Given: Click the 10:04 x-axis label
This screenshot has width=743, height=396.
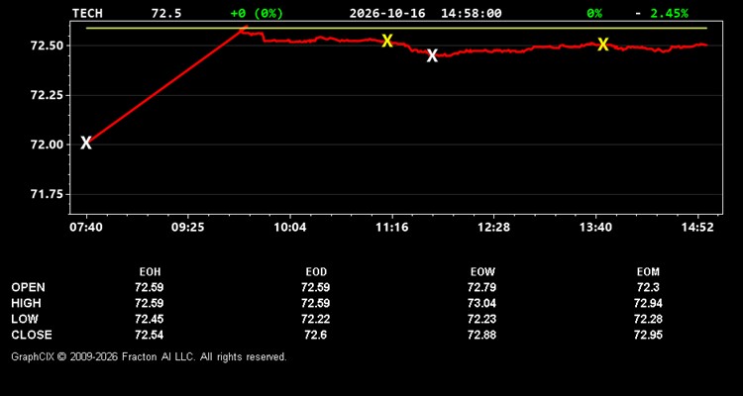Looking at the screenshot, I should click(x=290, y=228).
